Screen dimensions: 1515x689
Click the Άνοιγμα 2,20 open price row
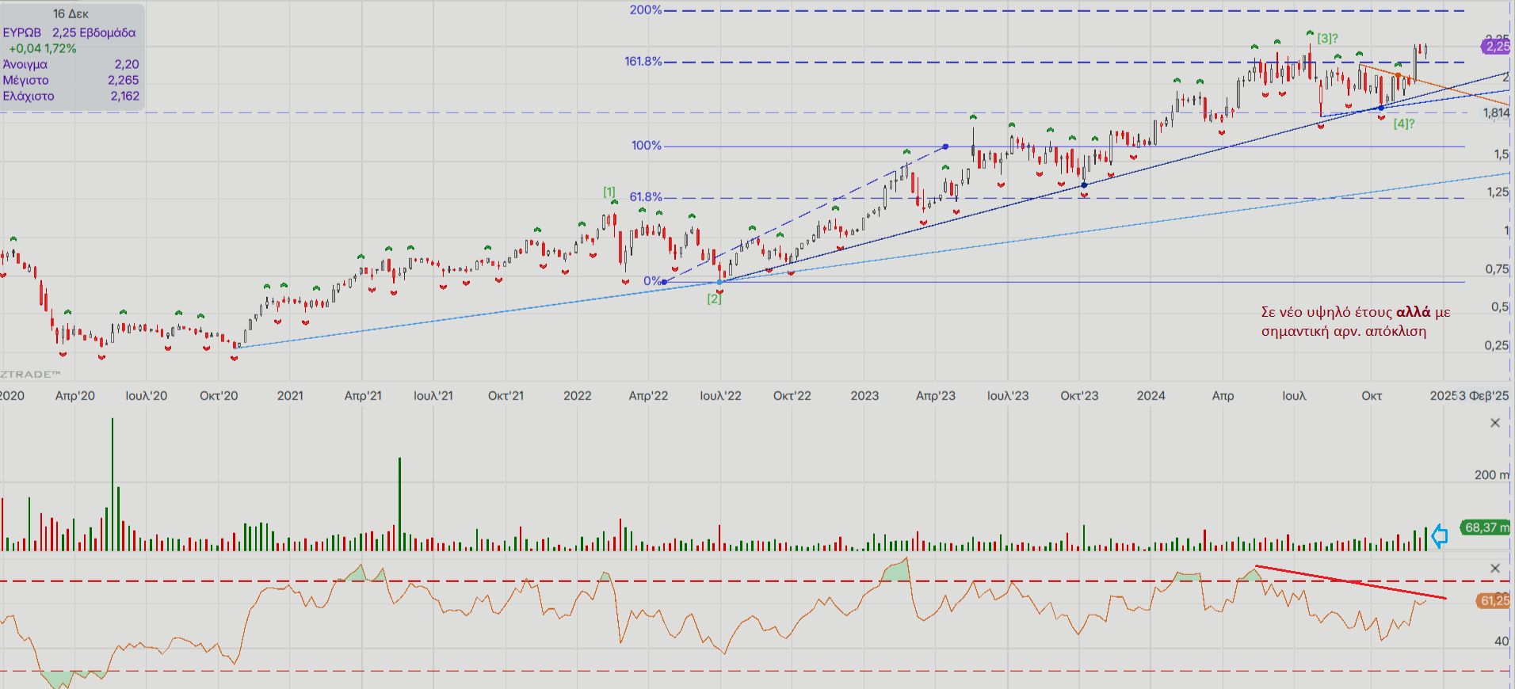(x=71, y=64)
